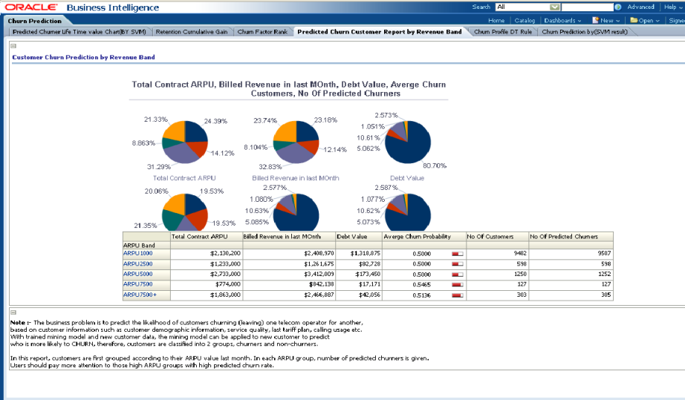This screenshot has width=685, height=400.
Task: Switch to Churn Prediction by(SVM result) tab
Action: 585,32
